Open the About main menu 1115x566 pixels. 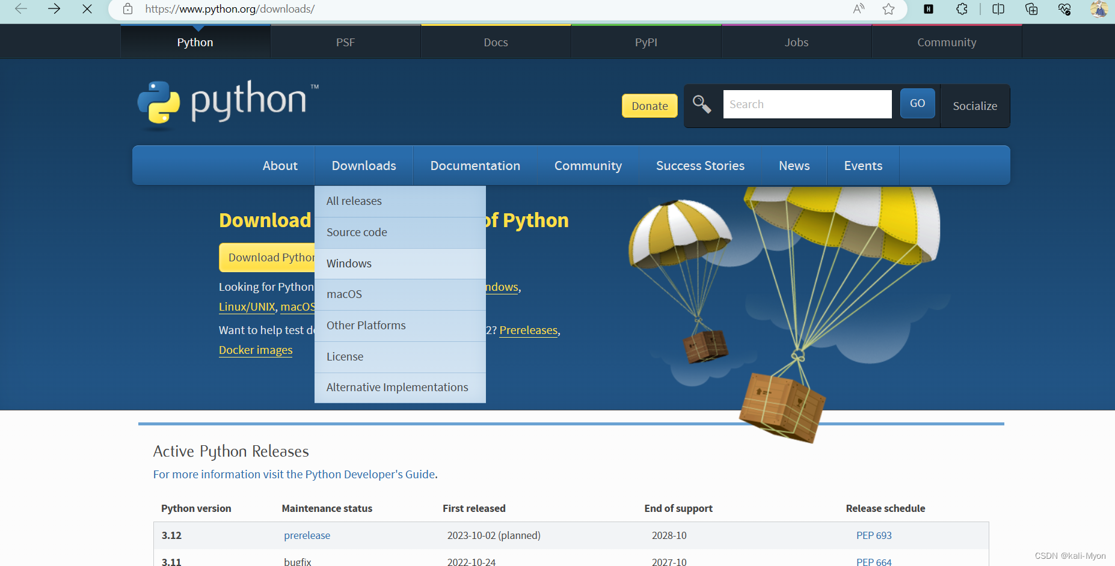coord(280,166)
